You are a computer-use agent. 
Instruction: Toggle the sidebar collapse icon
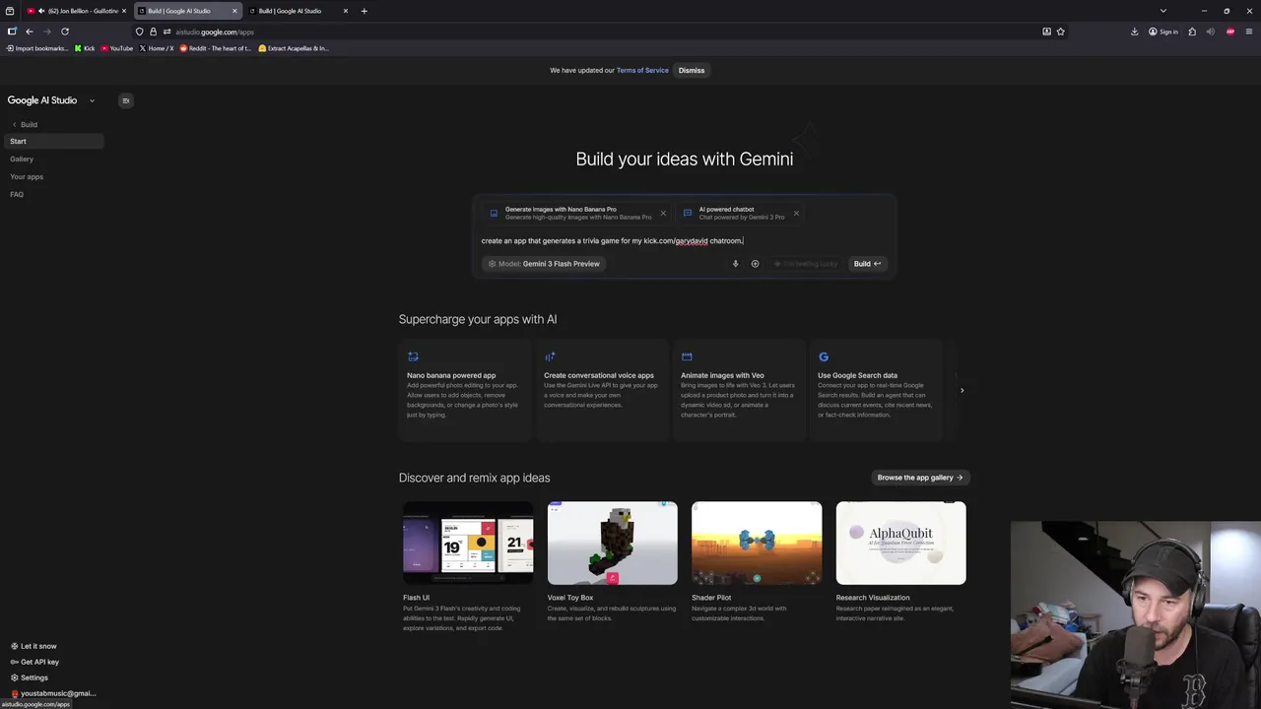coord(125,100)
